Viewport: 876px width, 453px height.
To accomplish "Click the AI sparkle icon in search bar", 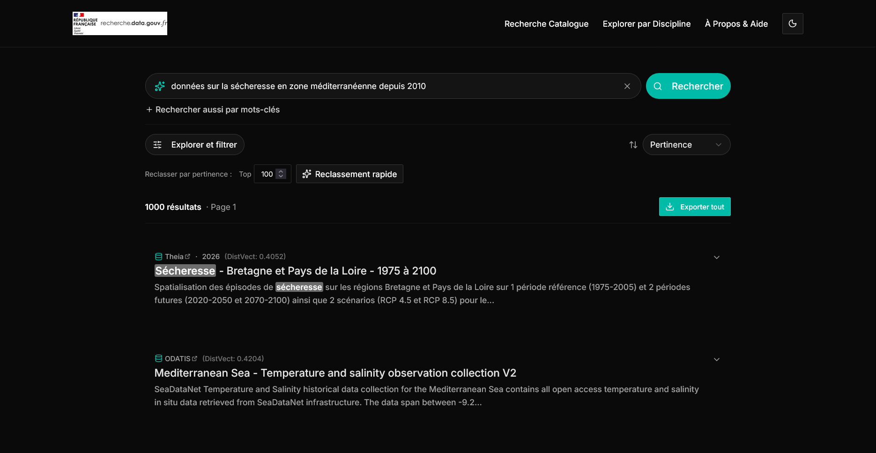I will (160, 86).
